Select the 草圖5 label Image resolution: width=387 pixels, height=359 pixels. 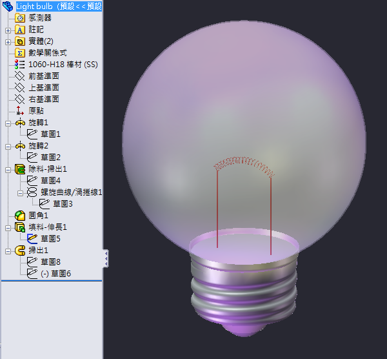pyautogui.click(x=50, y=239)
